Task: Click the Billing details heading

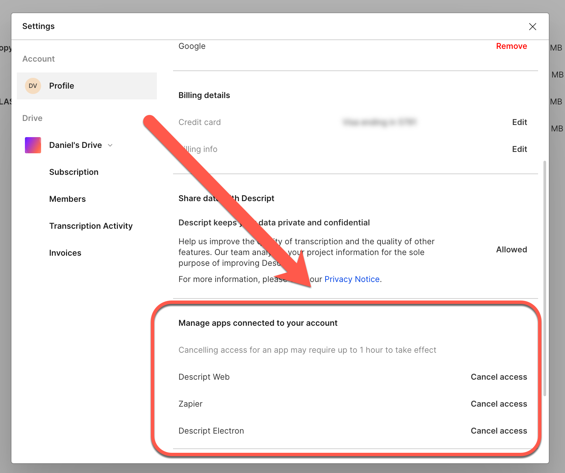Action: tap(204, 95)
